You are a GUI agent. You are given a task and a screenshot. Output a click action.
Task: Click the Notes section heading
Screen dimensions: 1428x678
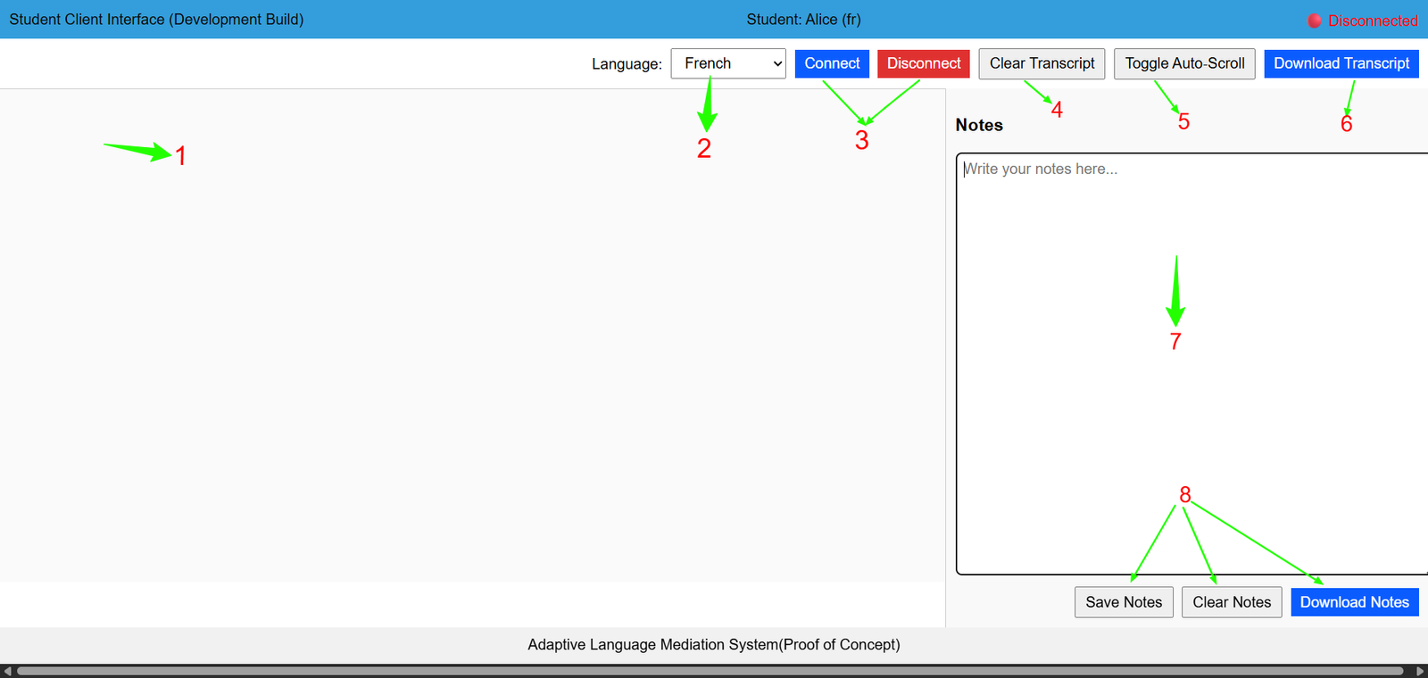coord(979,125)
